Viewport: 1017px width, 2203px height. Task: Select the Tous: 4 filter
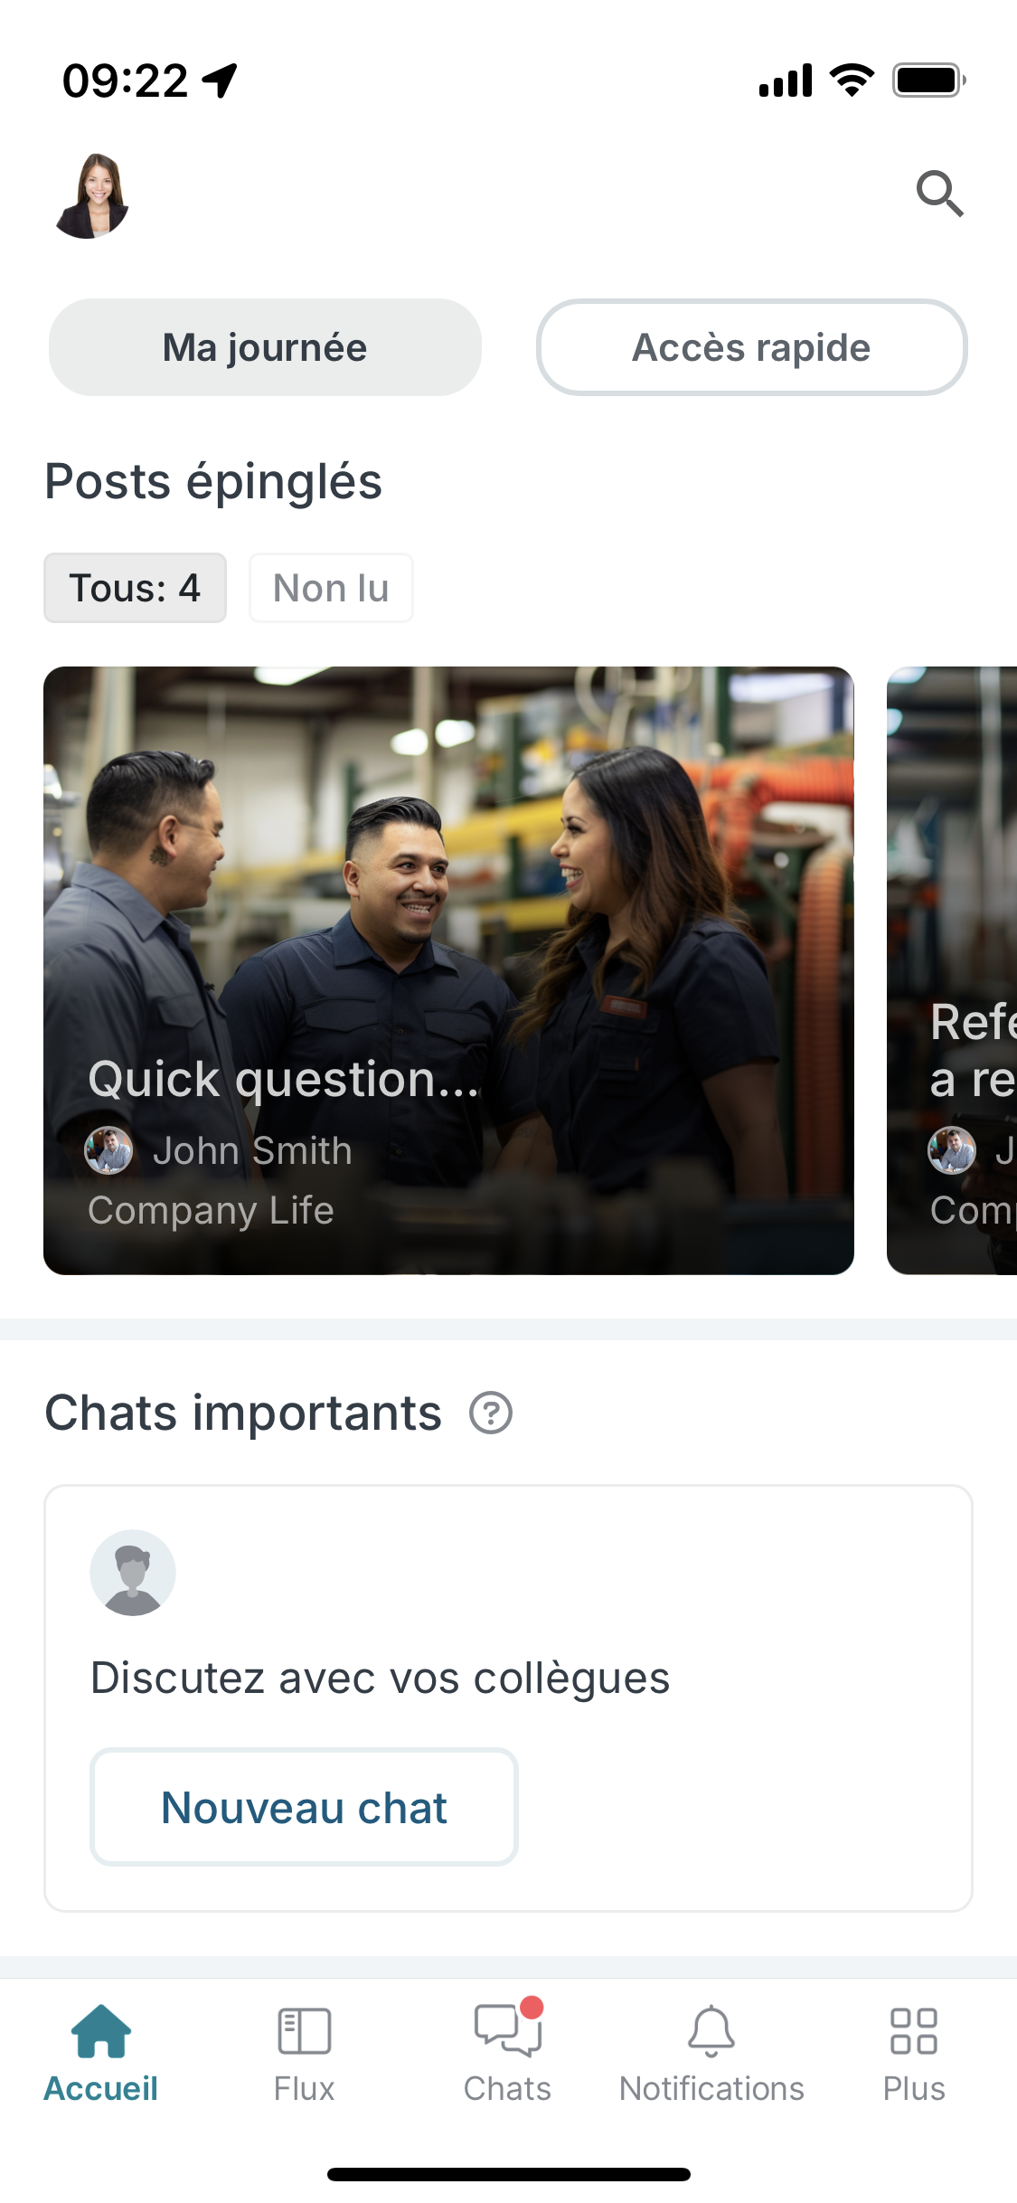(135, 588)
